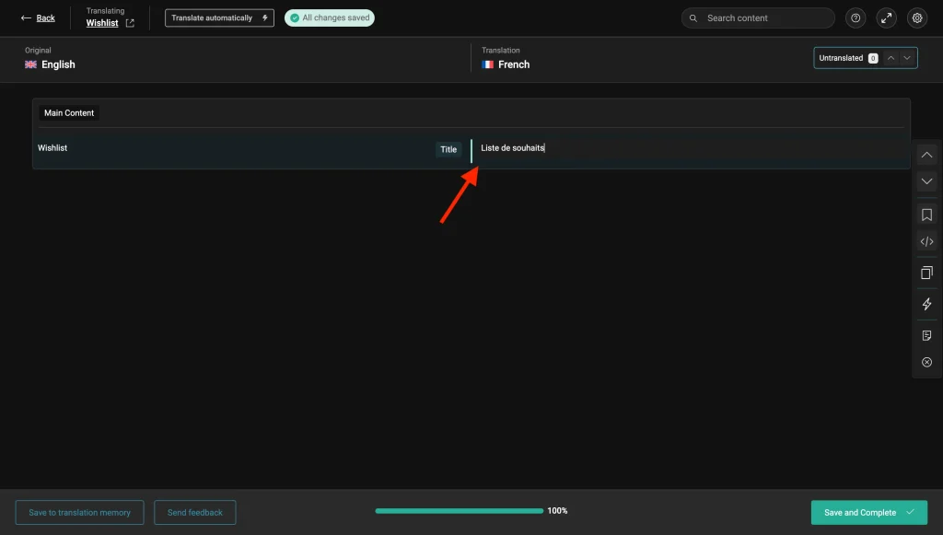Clear the translation using the circle-x icon
The width and height of the screenshot is (943, 535).
[926, 361]
